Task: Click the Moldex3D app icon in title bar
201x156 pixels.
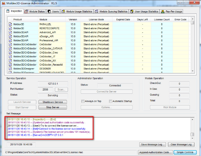Action: pyautogui.click(x=4, y=3)
